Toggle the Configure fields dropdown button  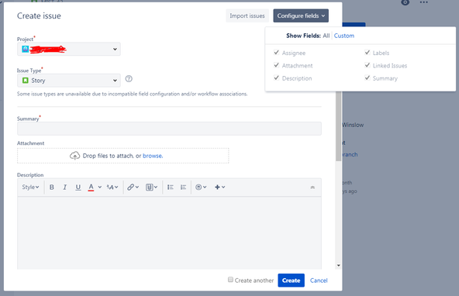pyautogui.click(x=301, y=15)
